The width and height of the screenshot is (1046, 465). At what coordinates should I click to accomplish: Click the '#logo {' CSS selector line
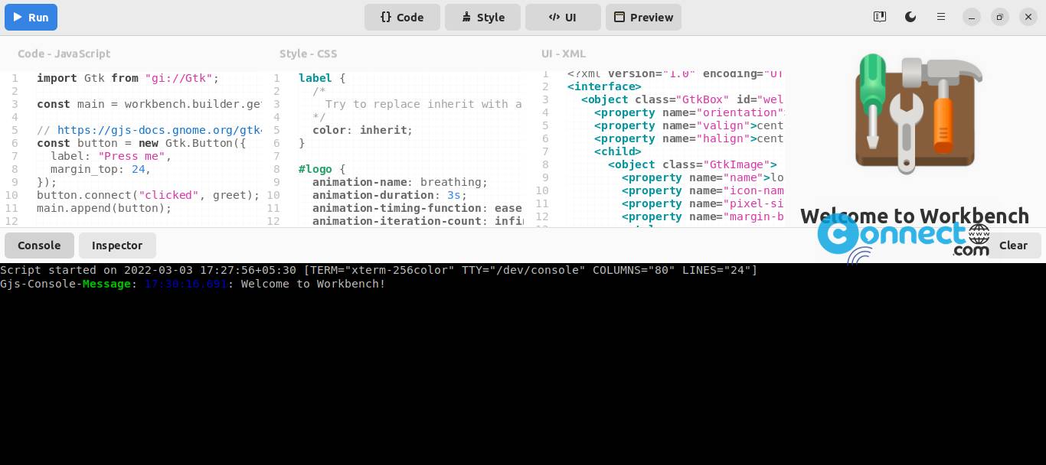pos(322,169)
